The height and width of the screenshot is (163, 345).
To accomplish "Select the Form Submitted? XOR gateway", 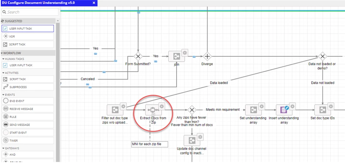I will click(138, 56).
